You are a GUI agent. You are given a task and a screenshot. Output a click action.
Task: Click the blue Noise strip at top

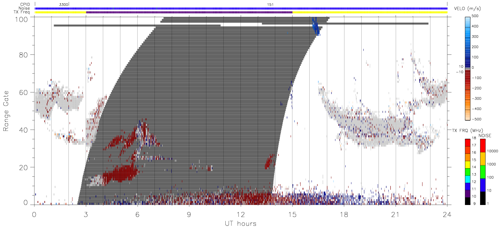coord(241,8)
